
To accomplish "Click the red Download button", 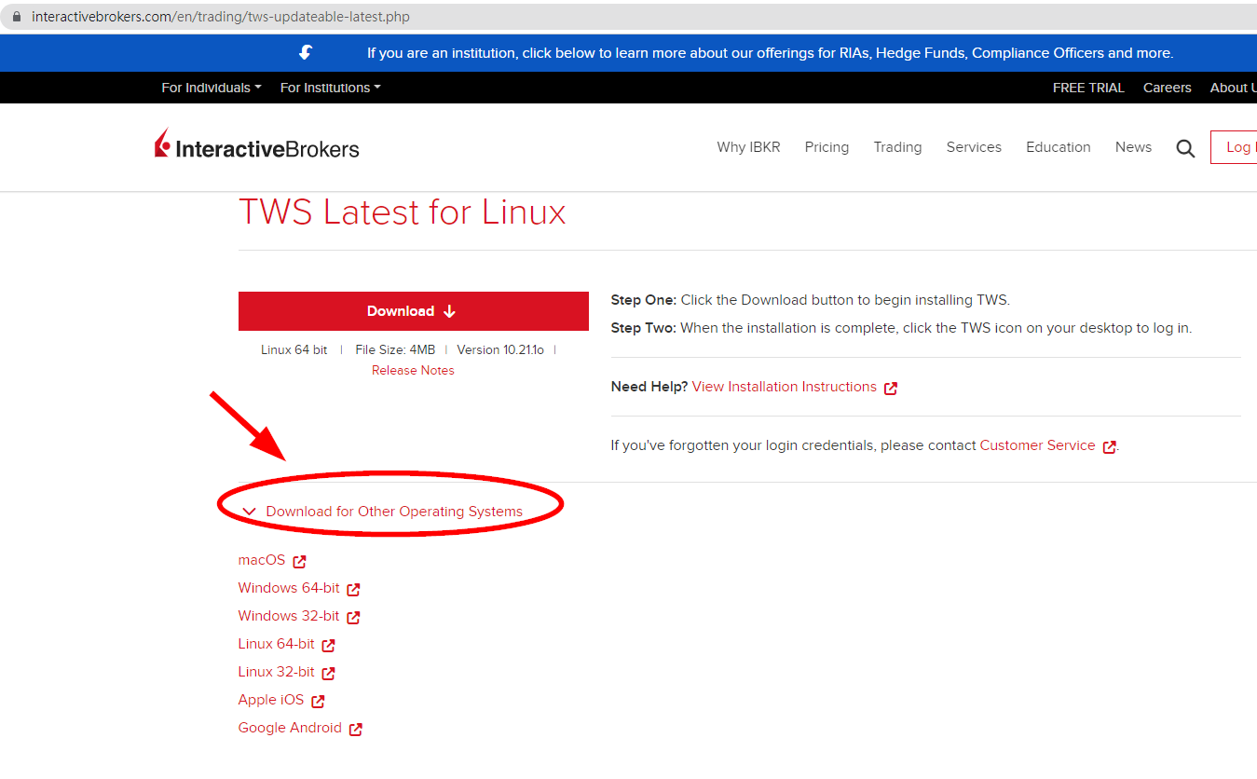I will pos(413,311).
